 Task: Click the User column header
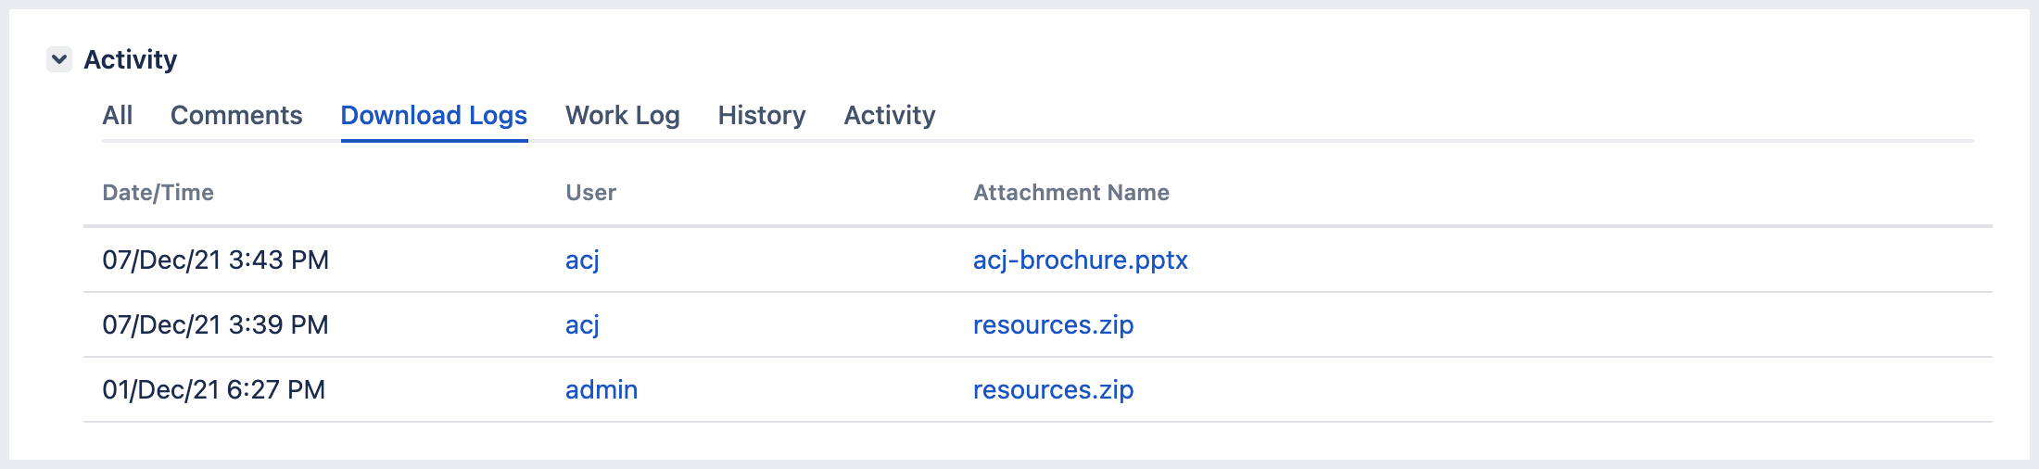(591, 192)
